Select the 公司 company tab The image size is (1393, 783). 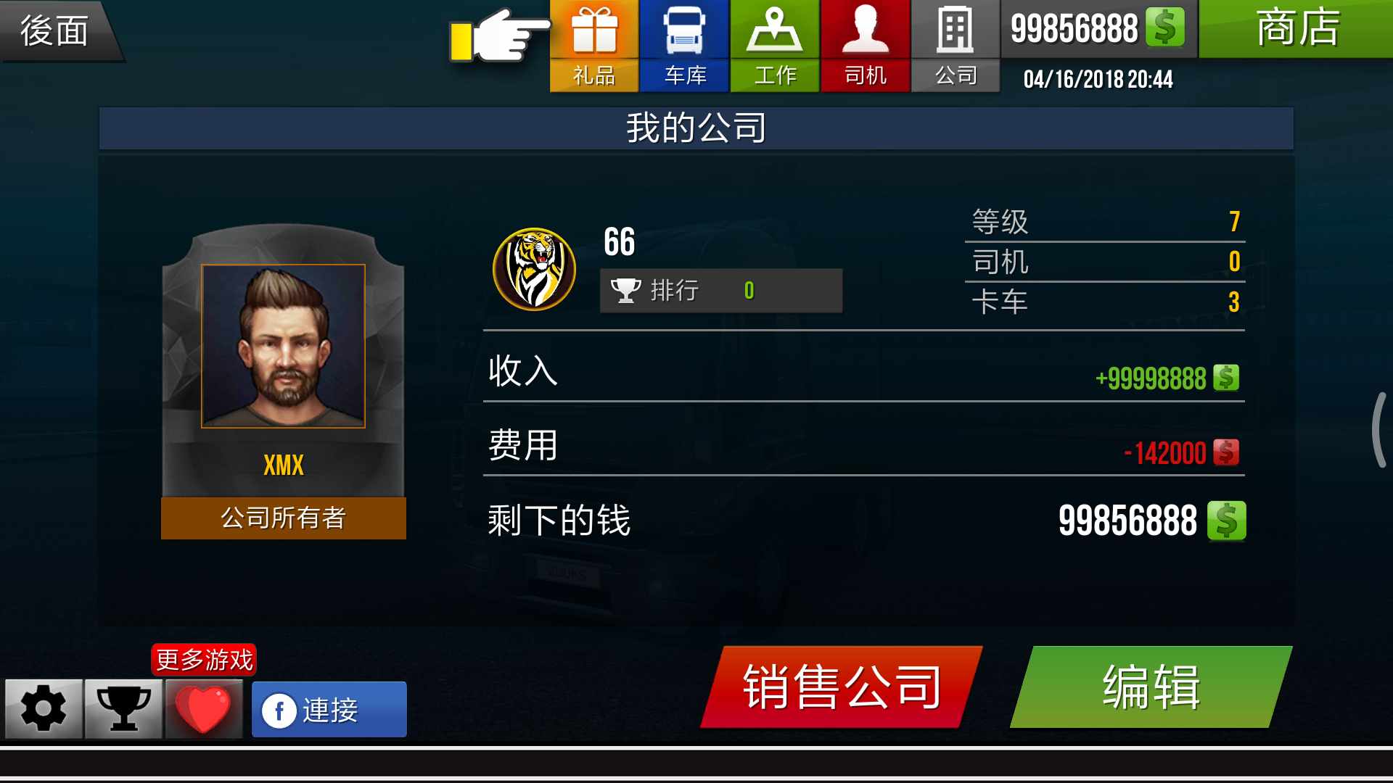(x=956, y=46)
